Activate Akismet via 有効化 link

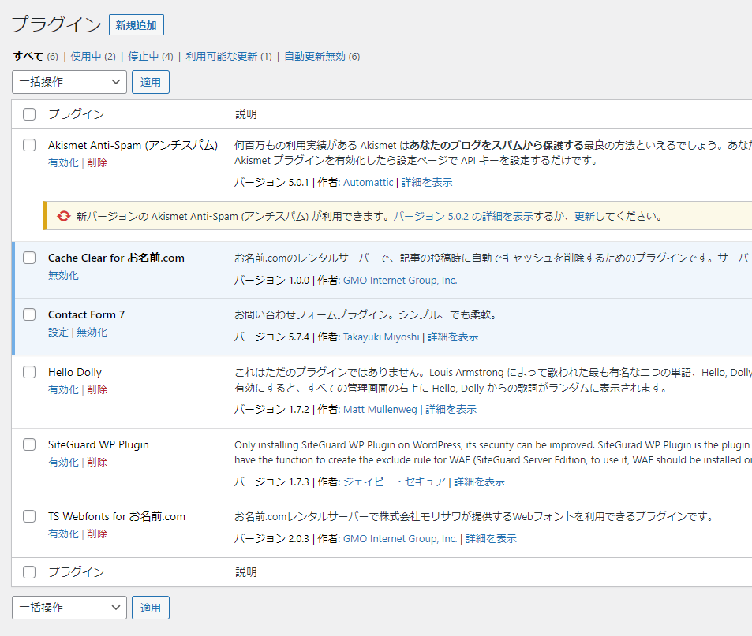tap(63, 163)
